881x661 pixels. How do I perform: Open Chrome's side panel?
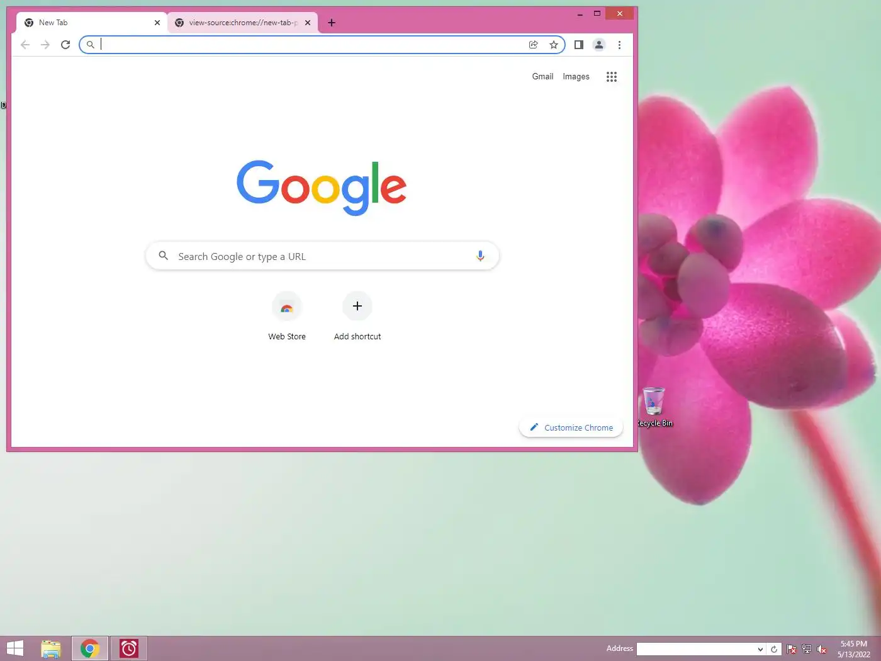579,45
